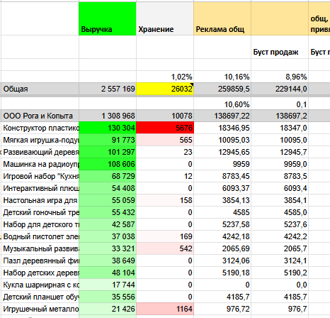The image size is (330, 318).
Task: Click the Машинка на радиоуправлении row name
Action: 40,164
